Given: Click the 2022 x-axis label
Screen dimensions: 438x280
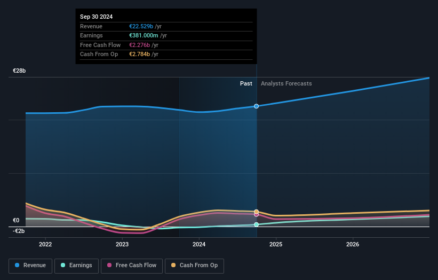Looking at the screenshot, I should point(45,244).
